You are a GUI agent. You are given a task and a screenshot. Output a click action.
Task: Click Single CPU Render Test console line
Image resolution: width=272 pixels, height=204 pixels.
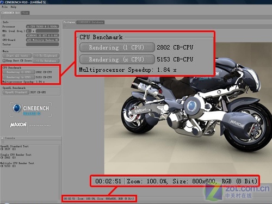tap(16, 154)
